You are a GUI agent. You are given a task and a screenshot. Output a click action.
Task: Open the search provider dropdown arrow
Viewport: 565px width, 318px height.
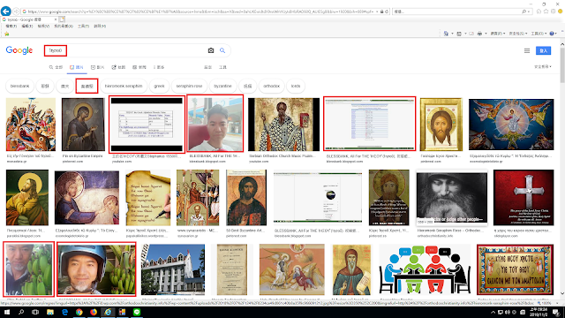click(529, 11)
